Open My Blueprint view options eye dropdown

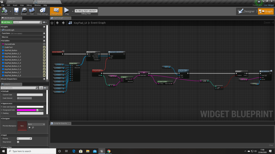[45, 22]
